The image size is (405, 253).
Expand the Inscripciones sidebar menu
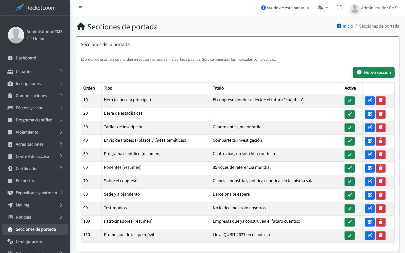(x=35, y=83)
